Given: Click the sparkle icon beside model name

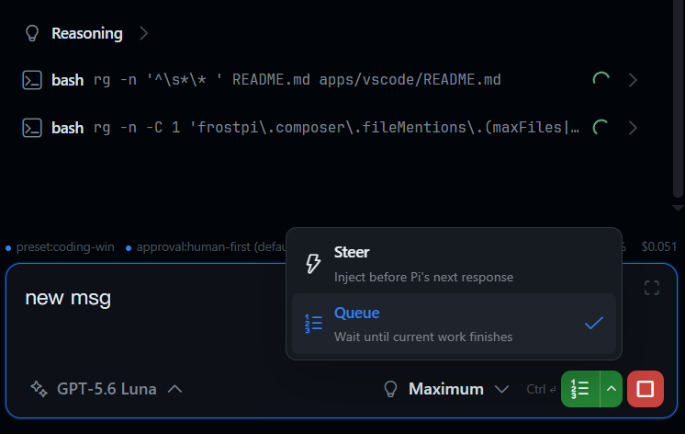Looking at the screenshot, I should point(39,389).
